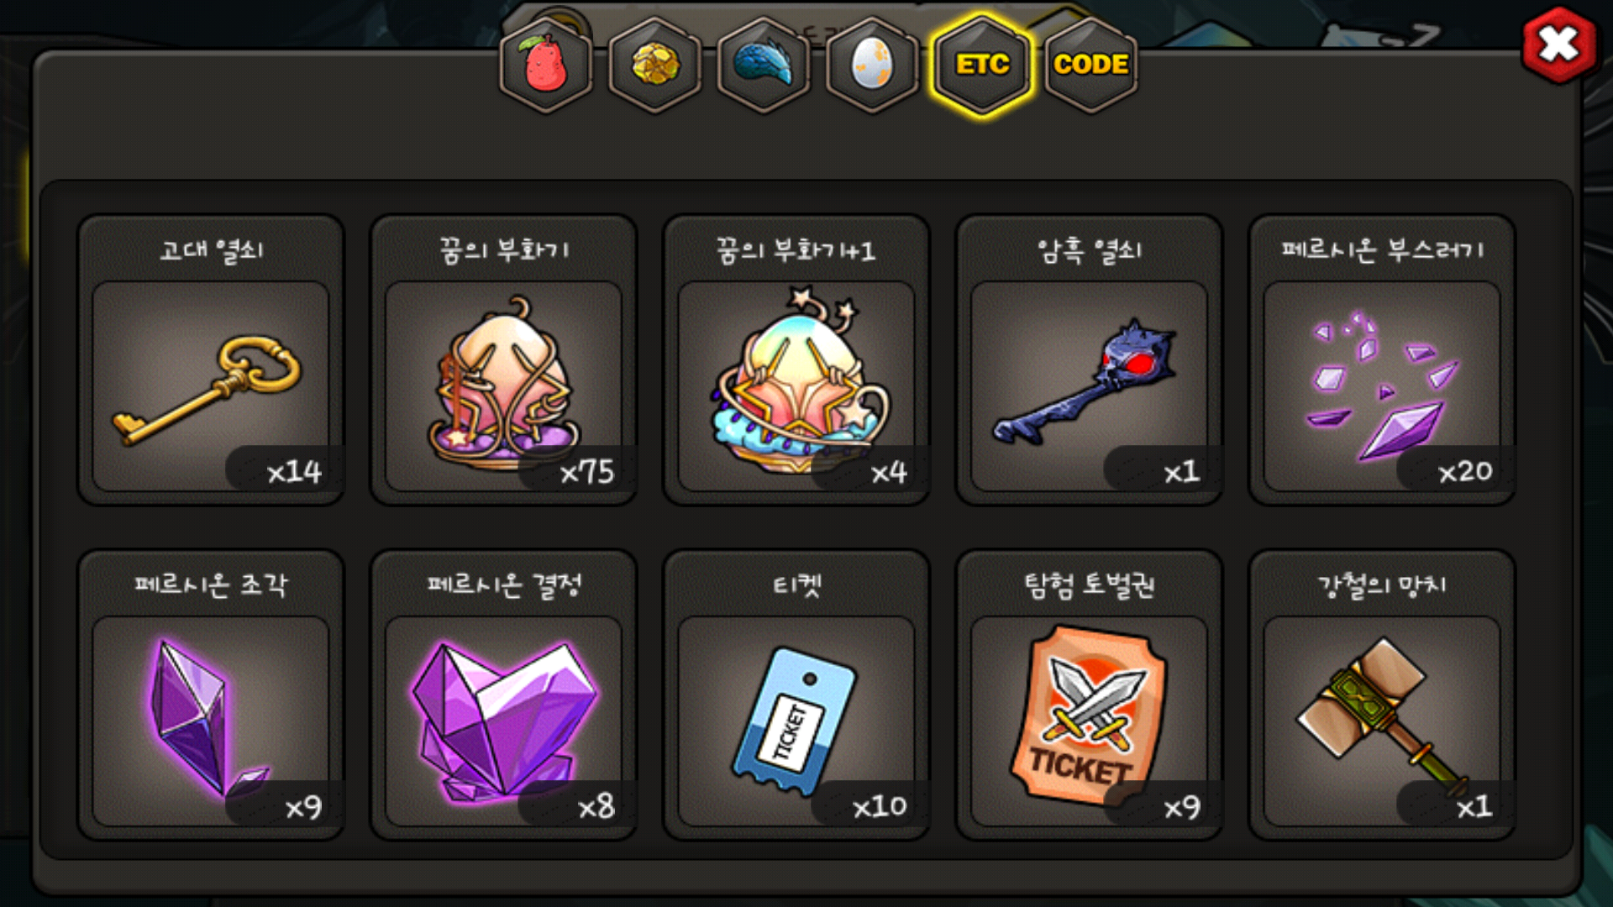Click the x20 quantity on 페르시온 부스러기
The width and height of the screenshot is (1613, 907).
tap(1465, 472)
